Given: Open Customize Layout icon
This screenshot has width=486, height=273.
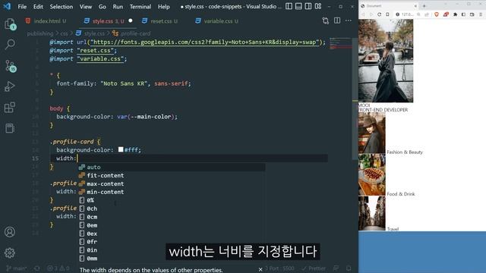Looking at the screenshot, I should pyautogui.click(x=318, y=6).
